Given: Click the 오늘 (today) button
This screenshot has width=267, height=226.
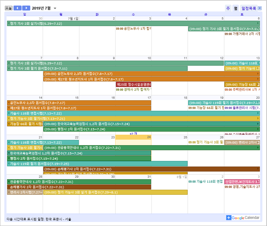Looking at the screenshot, I should pyautogui.click(x=9, y=8).
